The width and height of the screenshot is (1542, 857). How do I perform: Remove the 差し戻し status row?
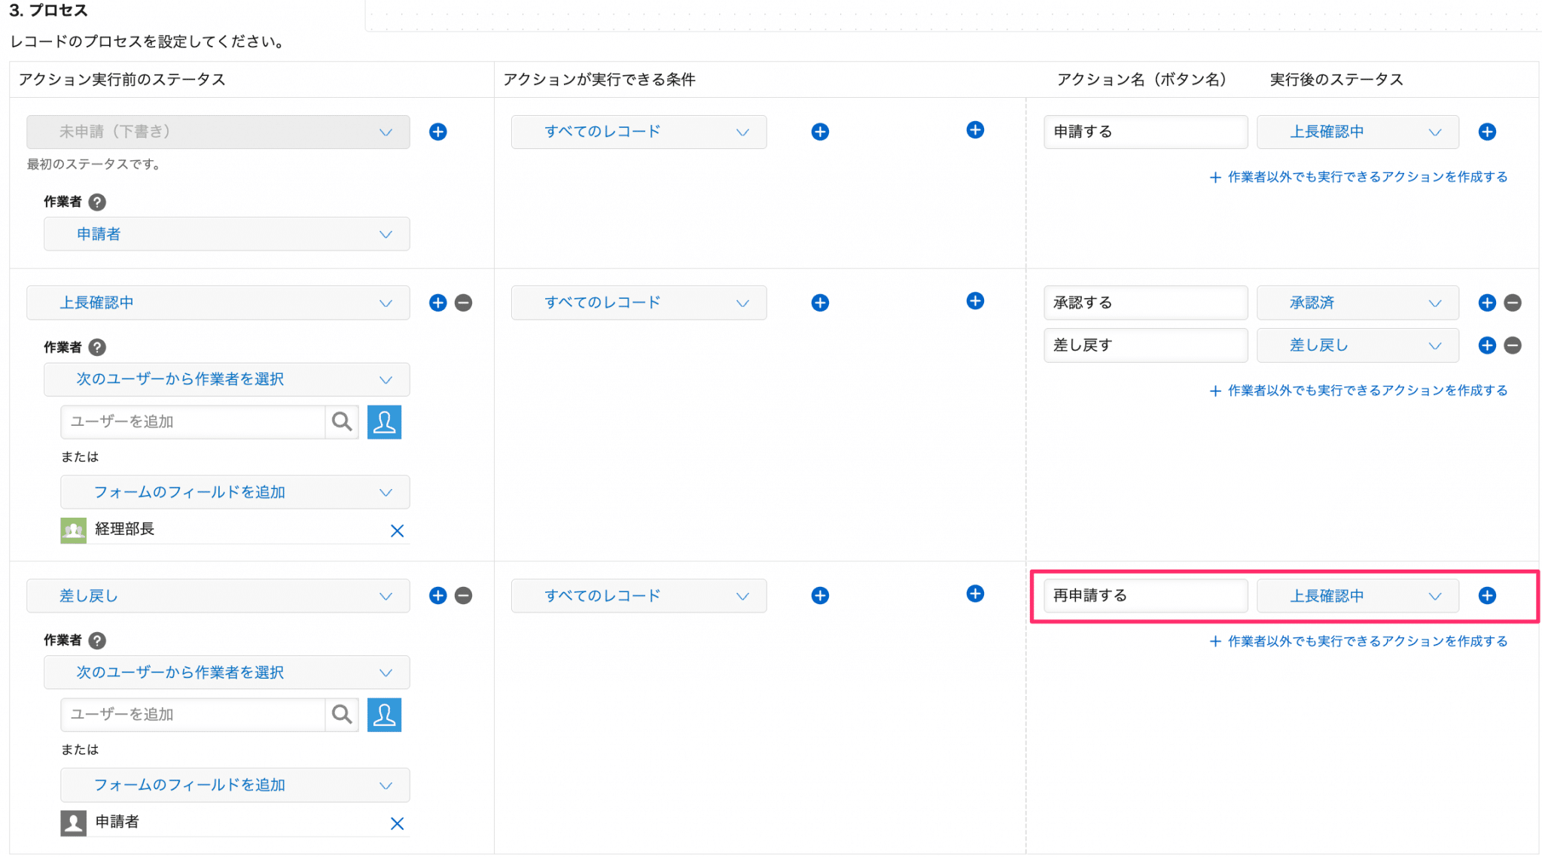[x=464, y=596]
